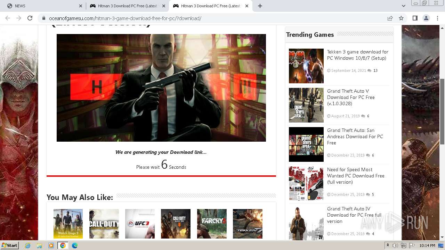Open the Windows Start menu

9,245
